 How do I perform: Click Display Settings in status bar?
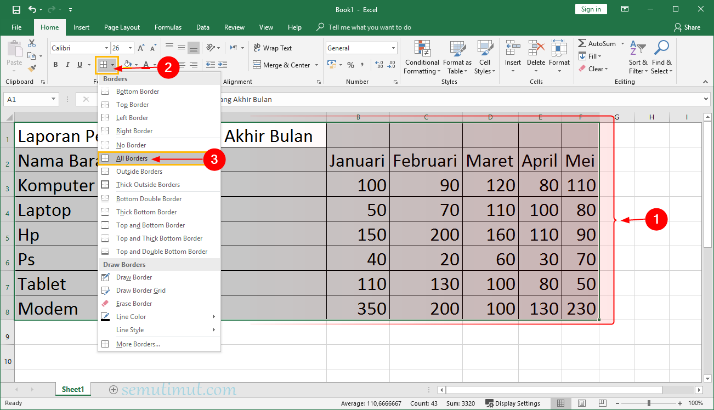click(x=513, y=403)
